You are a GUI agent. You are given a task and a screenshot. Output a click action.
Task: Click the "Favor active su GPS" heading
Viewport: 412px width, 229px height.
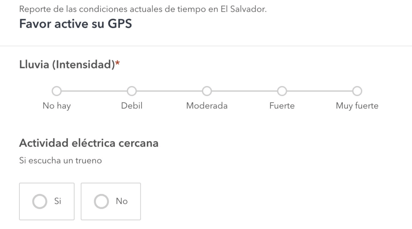(x=75, y=24)
